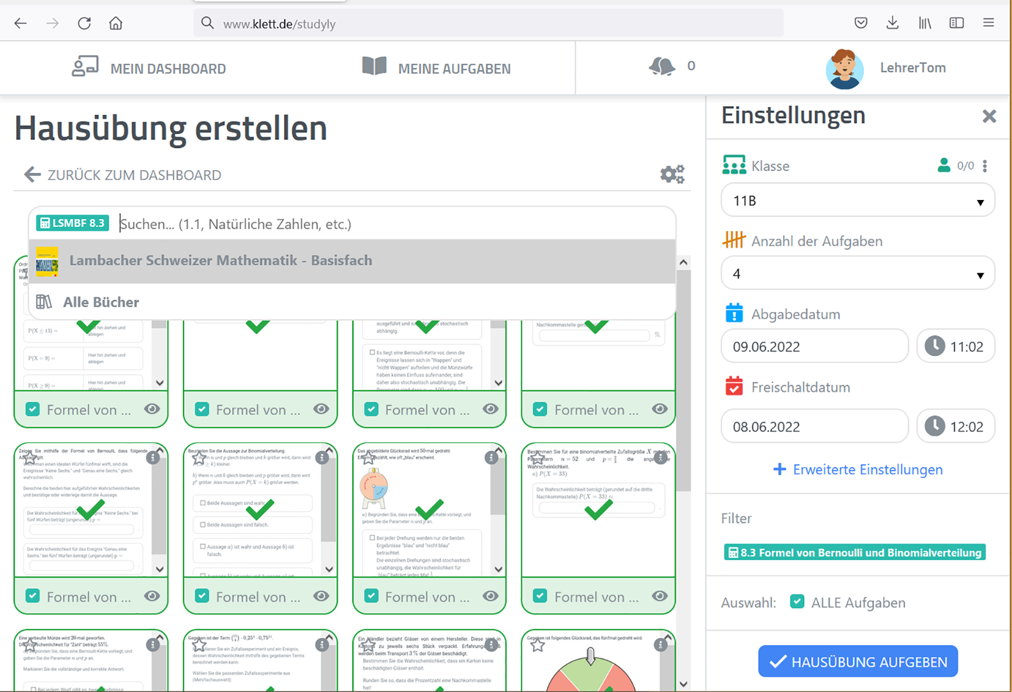This screenshot has width=1012, height=692.
Task: Expand Erweiterte Einstellungen
Action: [858, 470]
